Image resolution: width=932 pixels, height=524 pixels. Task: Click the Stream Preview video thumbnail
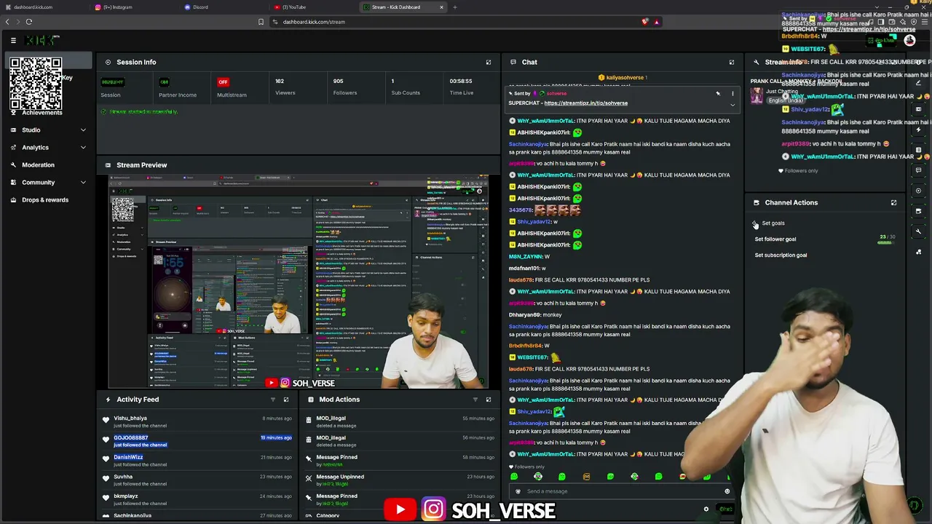point(299,282)
